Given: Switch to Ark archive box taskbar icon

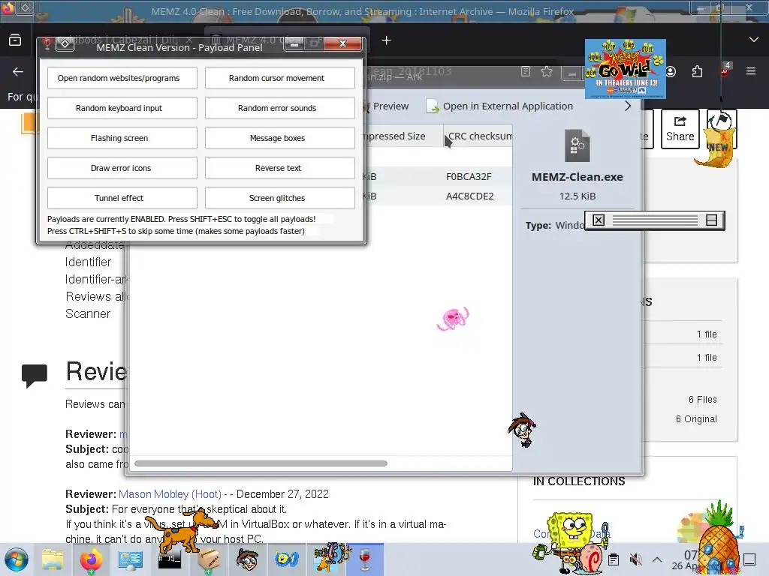Looking at the screenshot, I should [x=208, y=559].
